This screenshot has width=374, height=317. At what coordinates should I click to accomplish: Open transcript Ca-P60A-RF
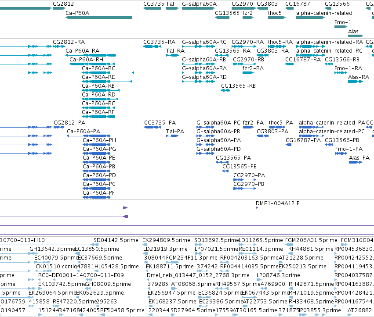pos(98,112)
